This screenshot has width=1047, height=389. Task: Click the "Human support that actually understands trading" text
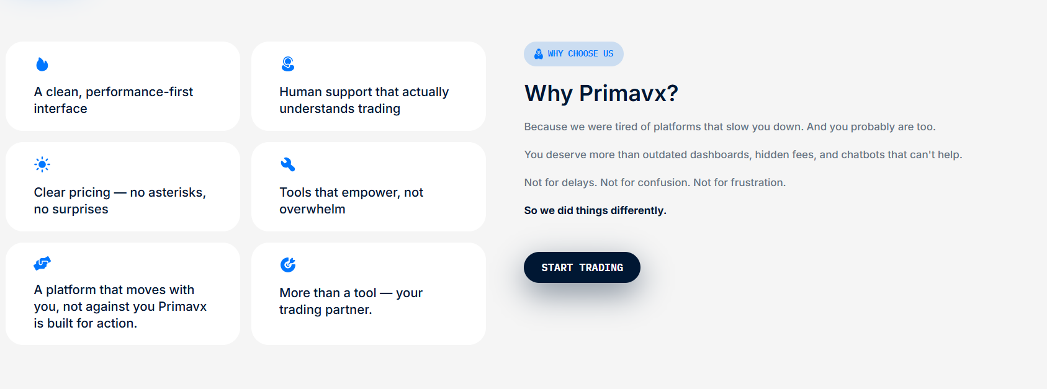(364, 100)
